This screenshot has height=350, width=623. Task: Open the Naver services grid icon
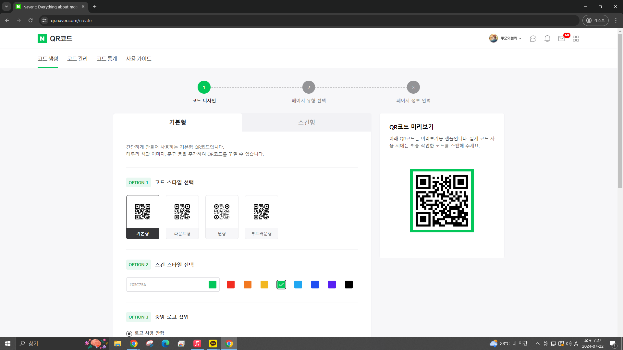(576, 38)
